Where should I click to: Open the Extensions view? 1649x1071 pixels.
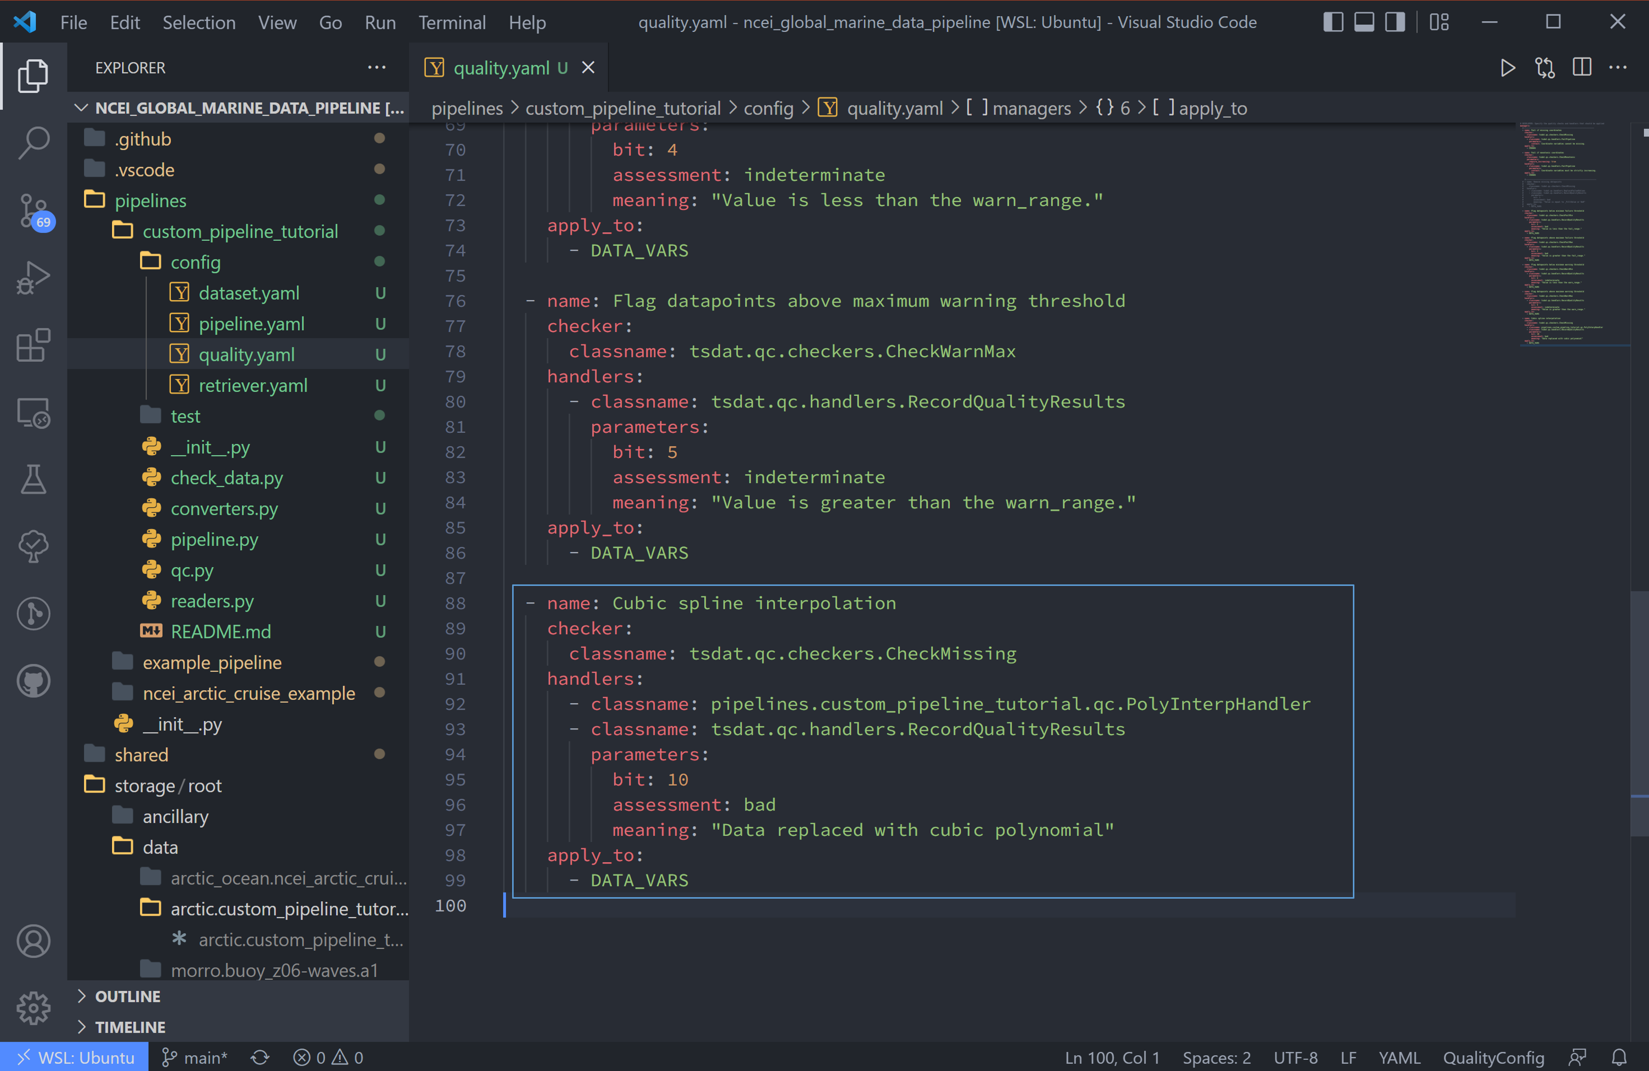click(32, 346)
